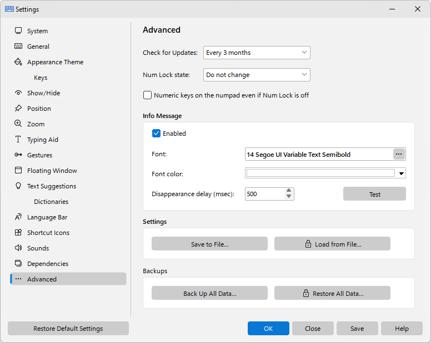Click Restore All Data button
Screen dimensions: 431x343
coord(332,293)
